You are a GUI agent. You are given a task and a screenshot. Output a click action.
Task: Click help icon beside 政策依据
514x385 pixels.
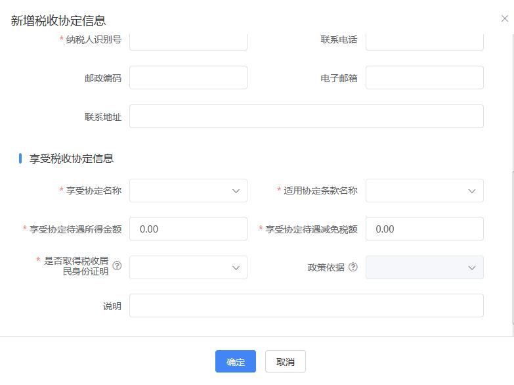coord(353,267)
